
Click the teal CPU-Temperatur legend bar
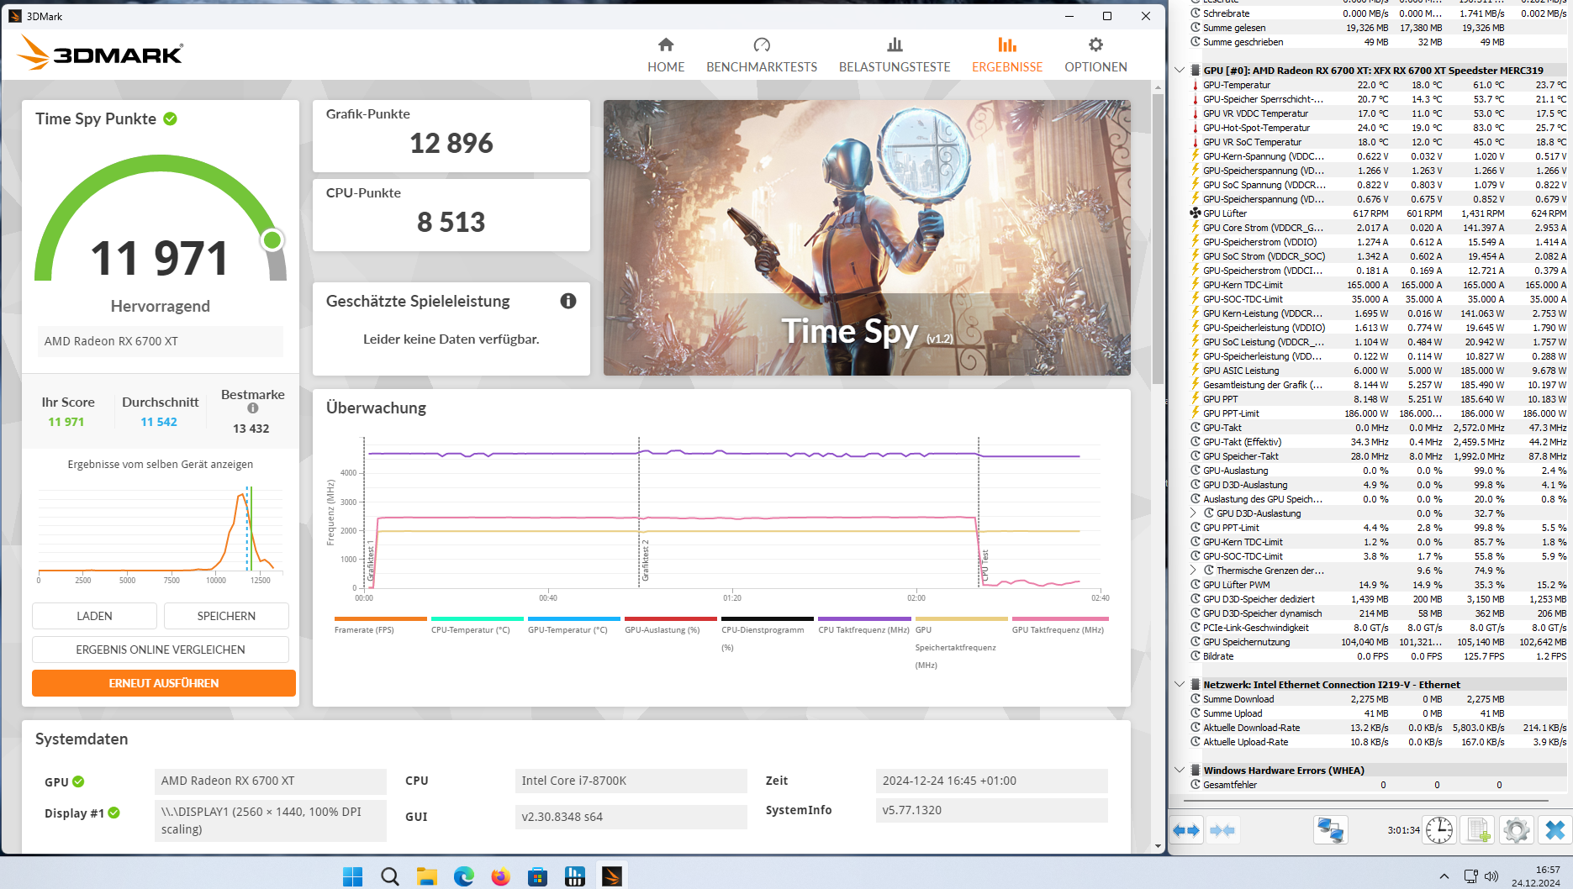pyautogui.click(x=478, y=619)
